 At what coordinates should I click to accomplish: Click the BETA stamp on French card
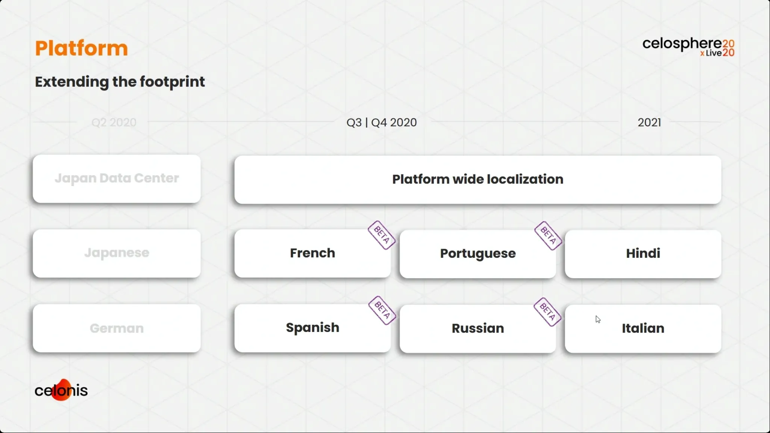pyautogui.click(x=381, y=235)
